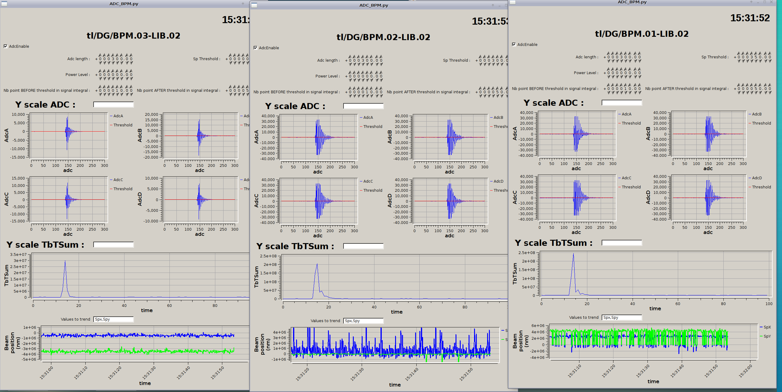Open window menu icon of BPM.03 window

click(4, 4)
